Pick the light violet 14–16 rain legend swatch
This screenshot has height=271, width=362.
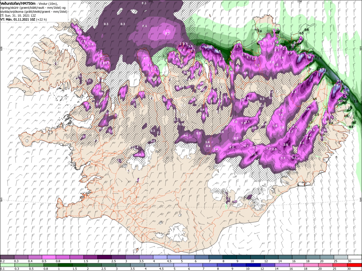click(282, 265)
